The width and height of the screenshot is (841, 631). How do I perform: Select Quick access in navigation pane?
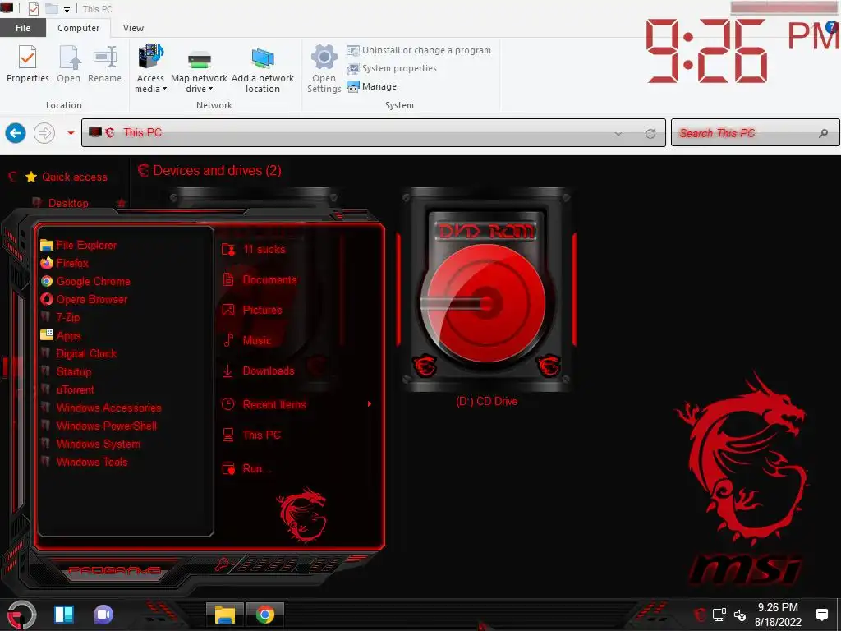pyautogui.click(x=75, y=177)
